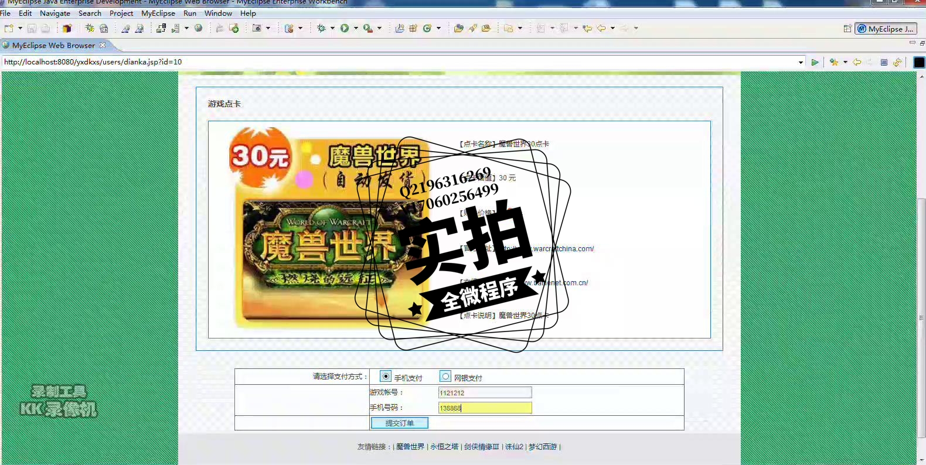Open the Help menu
The width and height of the screenshot is (926, 465).
[x=248, y=13]
